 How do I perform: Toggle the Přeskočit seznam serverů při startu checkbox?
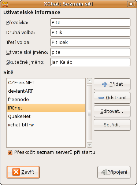click(x=10, y=152)
